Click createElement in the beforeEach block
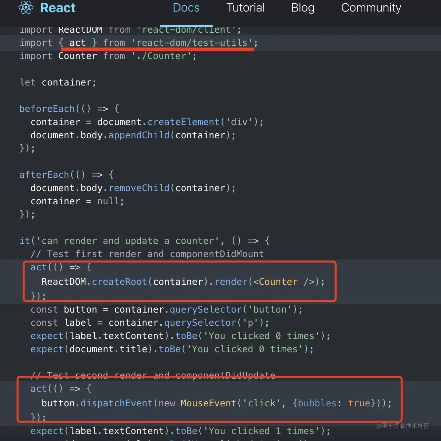441x441 pixels. point(183,122)
